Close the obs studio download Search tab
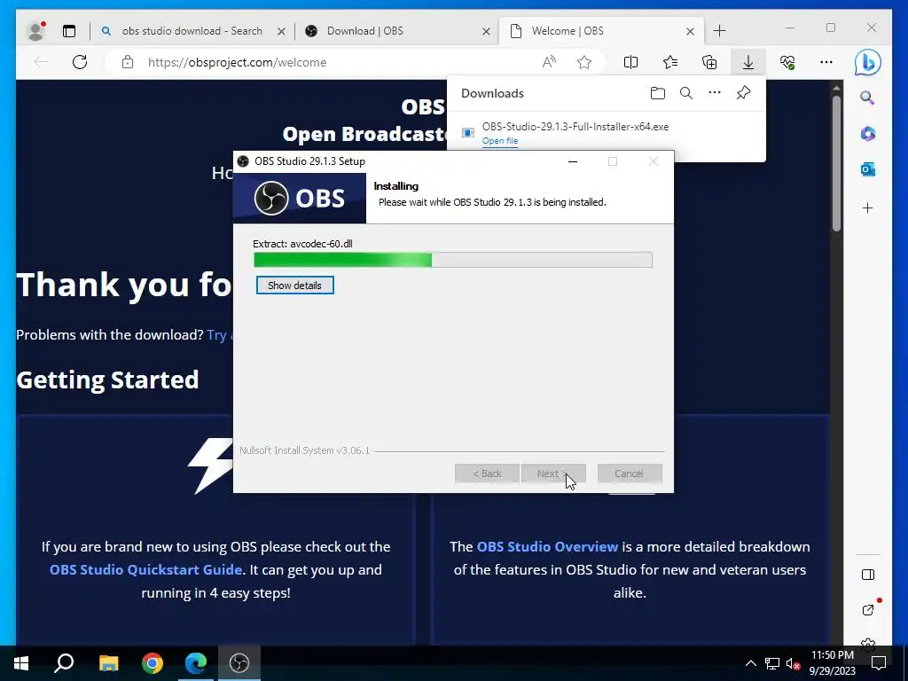This screenshot has height=681, width=908. [x=281, y=31]
